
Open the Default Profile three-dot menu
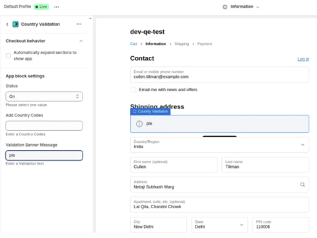(57, 7)
